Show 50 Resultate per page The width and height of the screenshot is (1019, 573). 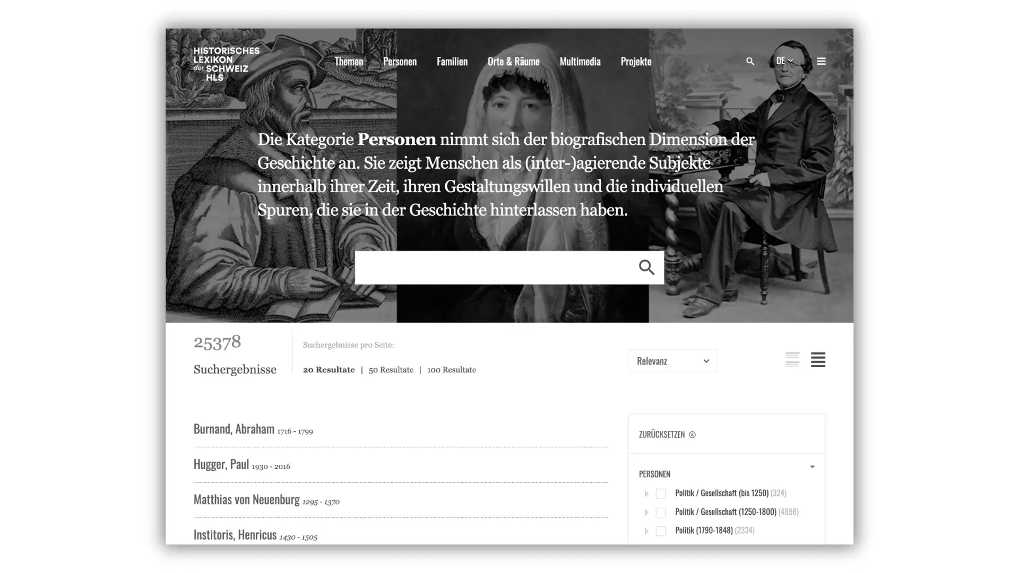[x=391, y=370]
